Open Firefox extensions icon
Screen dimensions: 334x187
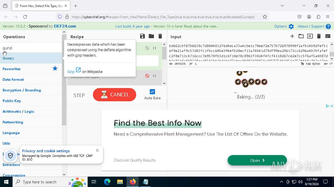[318, 17]
